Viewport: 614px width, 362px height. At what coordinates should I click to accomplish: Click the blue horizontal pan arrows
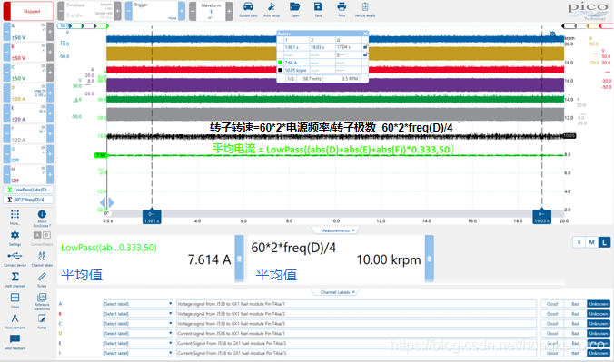pyautogui.click(x=106, y=202)
